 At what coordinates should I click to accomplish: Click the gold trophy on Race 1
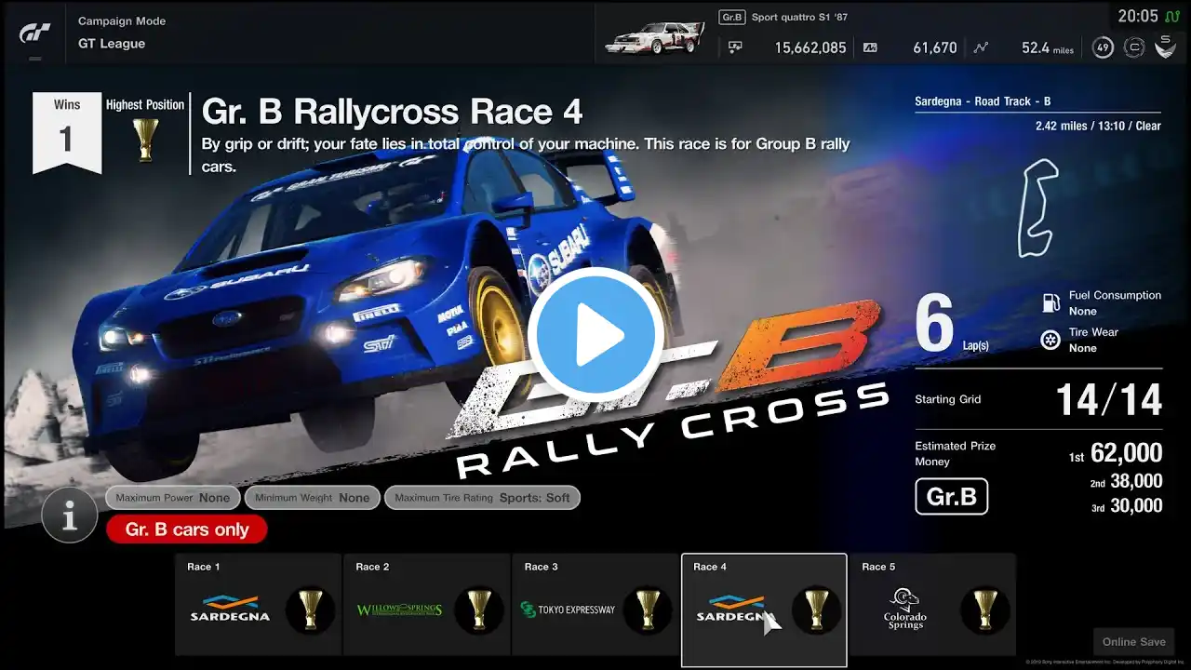tap(310, 610)
